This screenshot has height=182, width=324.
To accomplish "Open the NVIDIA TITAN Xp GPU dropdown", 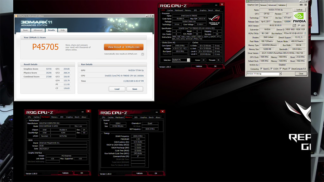I will coord(280,74).
